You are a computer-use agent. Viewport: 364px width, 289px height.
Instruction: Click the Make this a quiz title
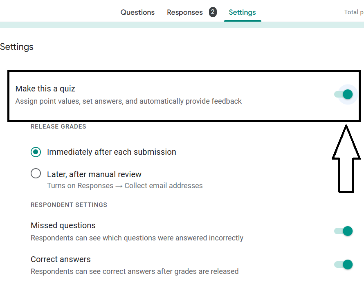[x=45, y=89]
